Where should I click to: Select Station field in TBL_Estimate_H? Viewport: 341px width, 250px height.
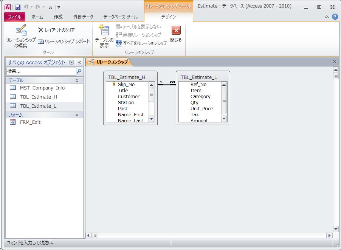[x=126, y=103]
